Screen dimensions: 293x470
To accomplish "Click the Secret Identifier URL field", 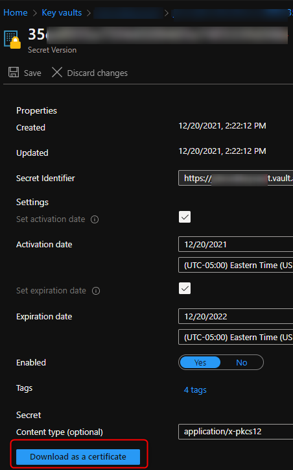I will (235, 178).
